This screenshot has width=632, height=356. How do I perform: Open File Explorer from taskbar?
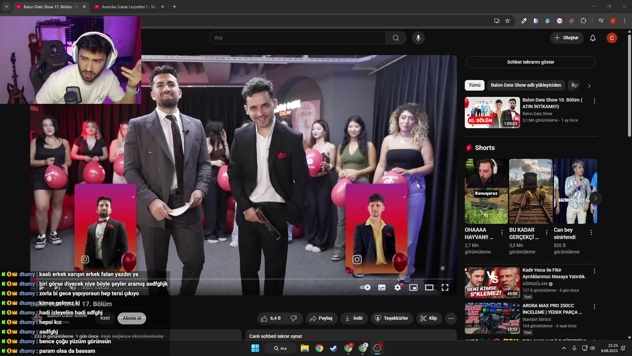pos(305,349)
